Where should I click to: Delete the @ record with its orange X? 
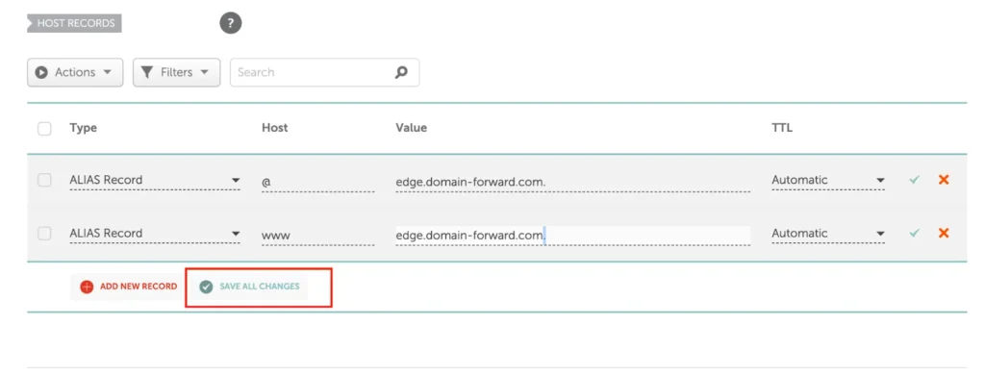943,180
